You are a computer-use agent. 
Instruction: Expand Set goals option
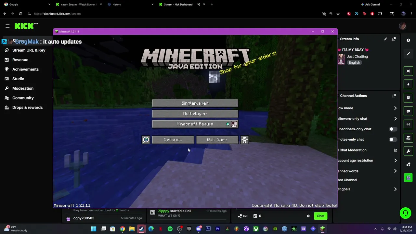(395, 189)
